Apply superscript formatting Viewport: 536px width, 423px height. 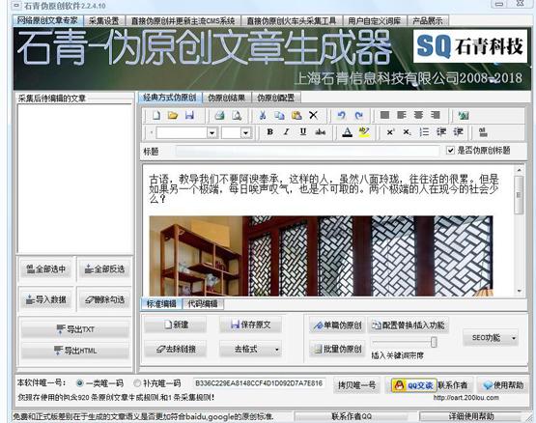[x=390, y=132]
